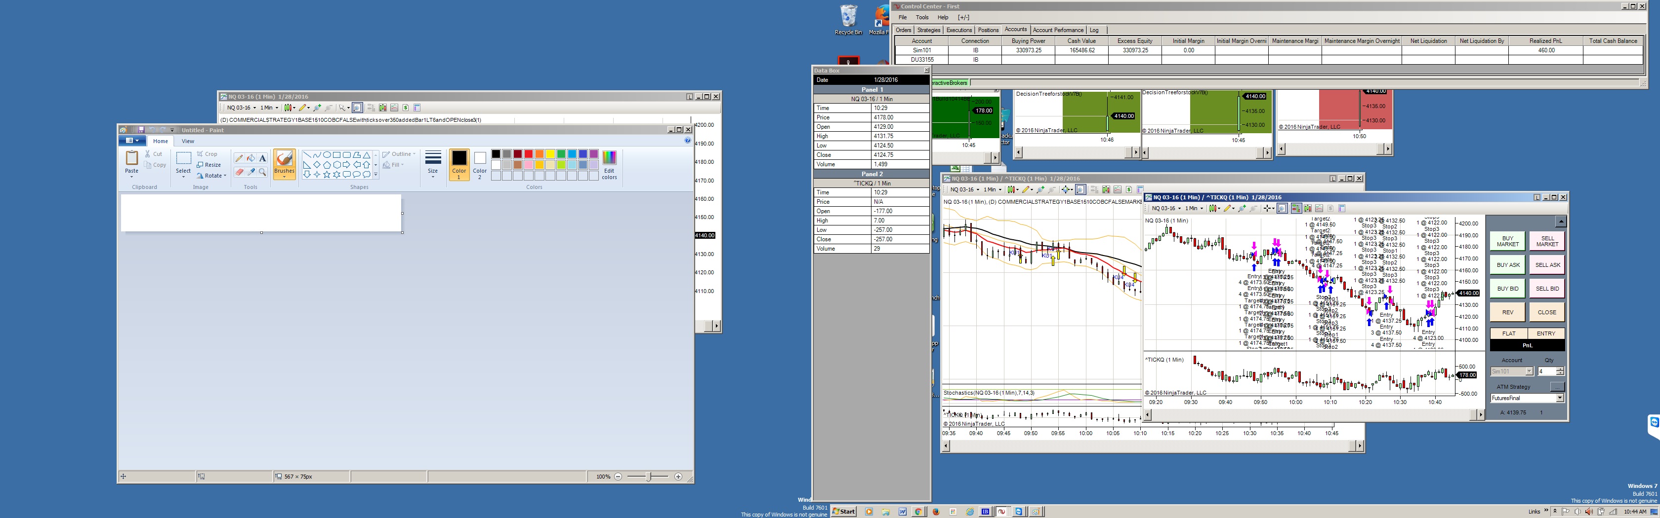Image resolution: width=1660 pixels, height=518 pixels.
Task: Switch to the Orders tab in Control Center
Action: (904, 30)
